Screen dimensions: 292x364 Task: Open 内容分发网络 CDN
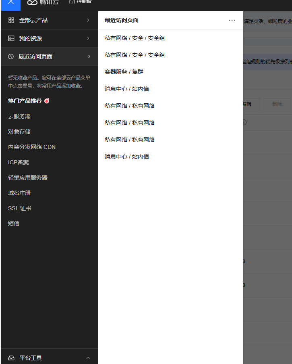pyautogui.click(x=32, y=147)
